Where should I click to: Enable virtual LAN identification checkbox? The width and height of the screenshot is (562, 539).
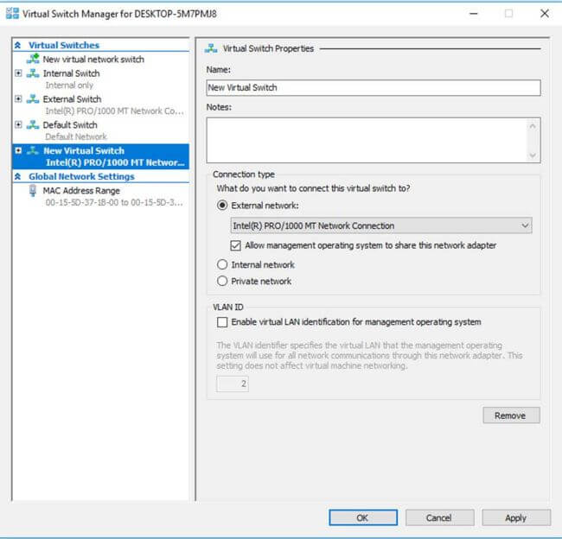pyautogui.click(x=222, y=322)
